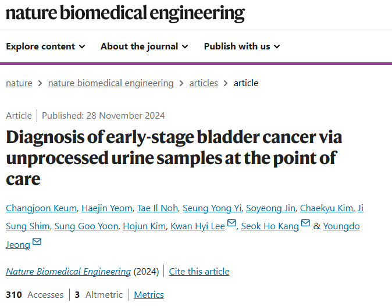Click the mail icon after Youngdo Jeong
This screenshot has width=392, height=306.
pyautogui.click(x=37, y=241)
